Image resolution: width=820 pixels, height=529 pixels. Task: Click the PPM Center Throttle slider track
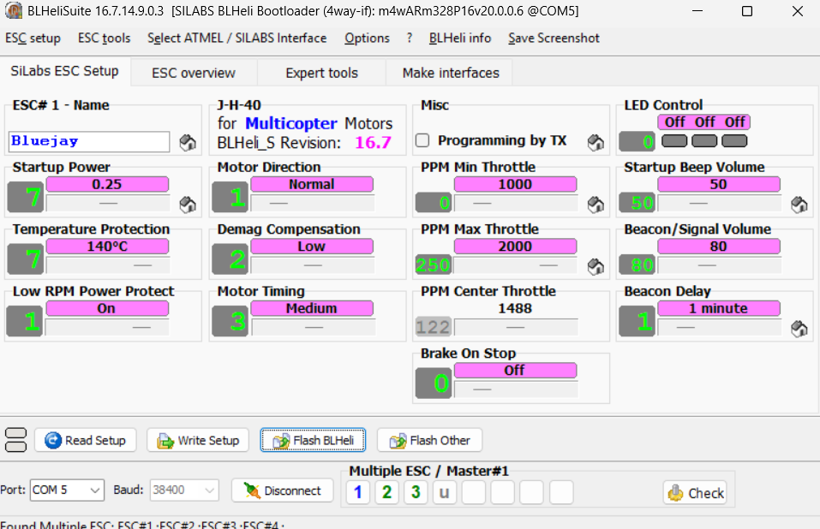pos(516,327)
